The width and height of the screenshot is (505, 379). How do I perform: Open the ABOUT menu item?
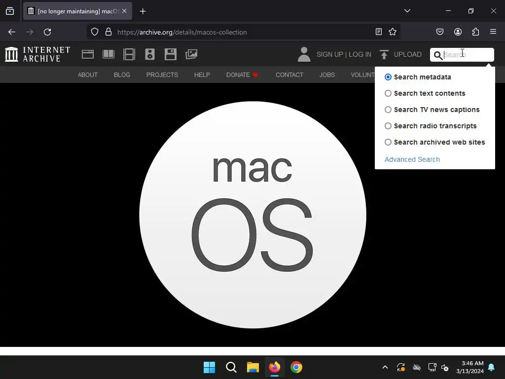coord(88,75)
